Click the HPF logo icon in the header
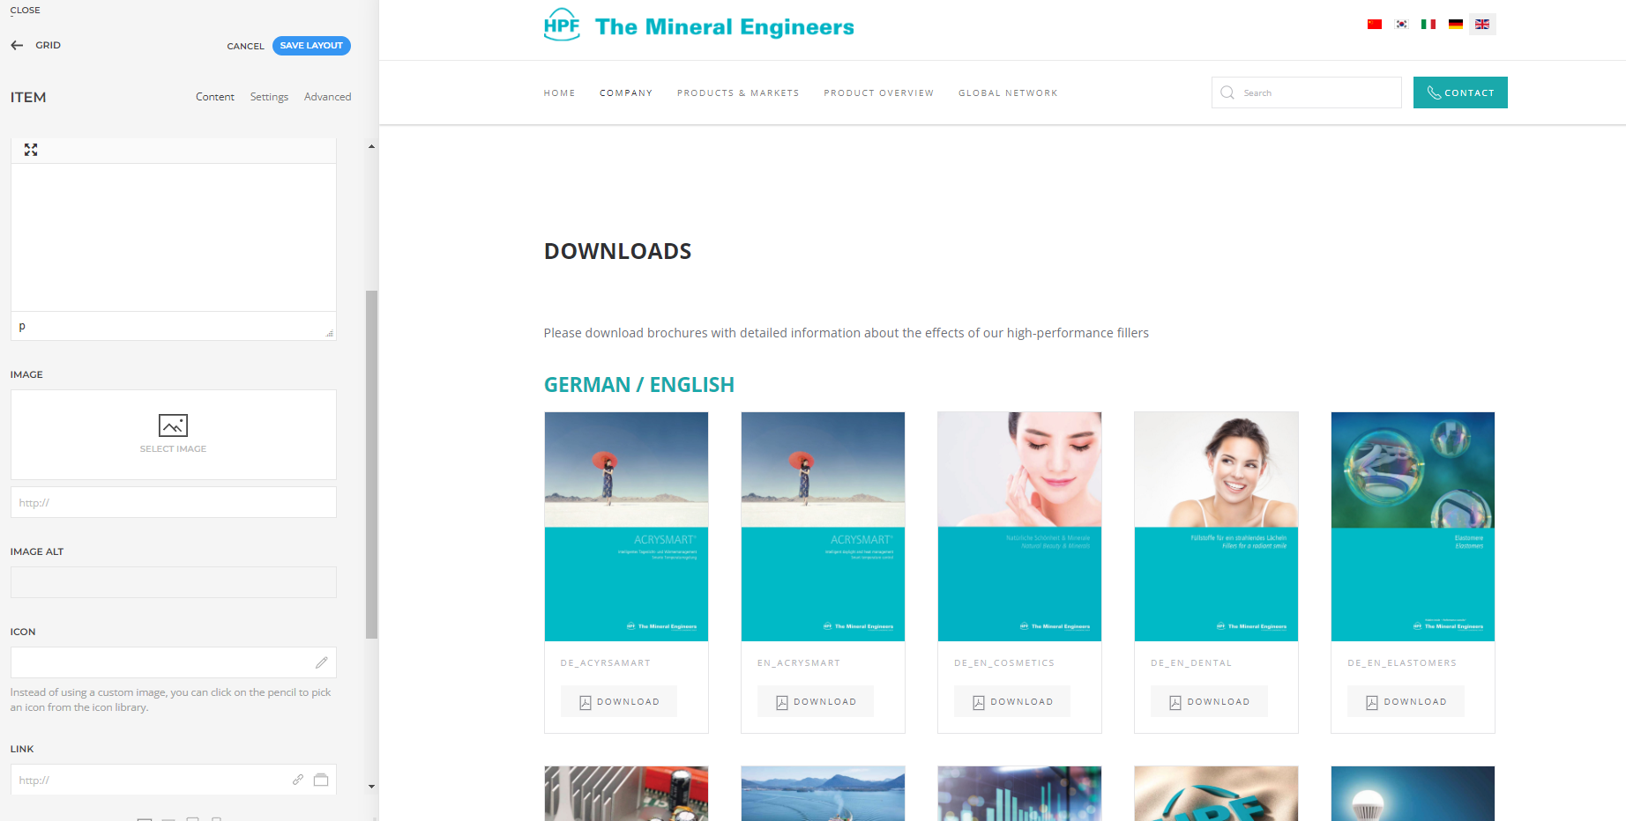1626x821 pixels. (562, 25)
